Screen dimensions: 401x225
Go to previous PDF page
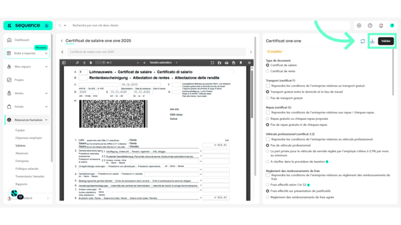84,63
